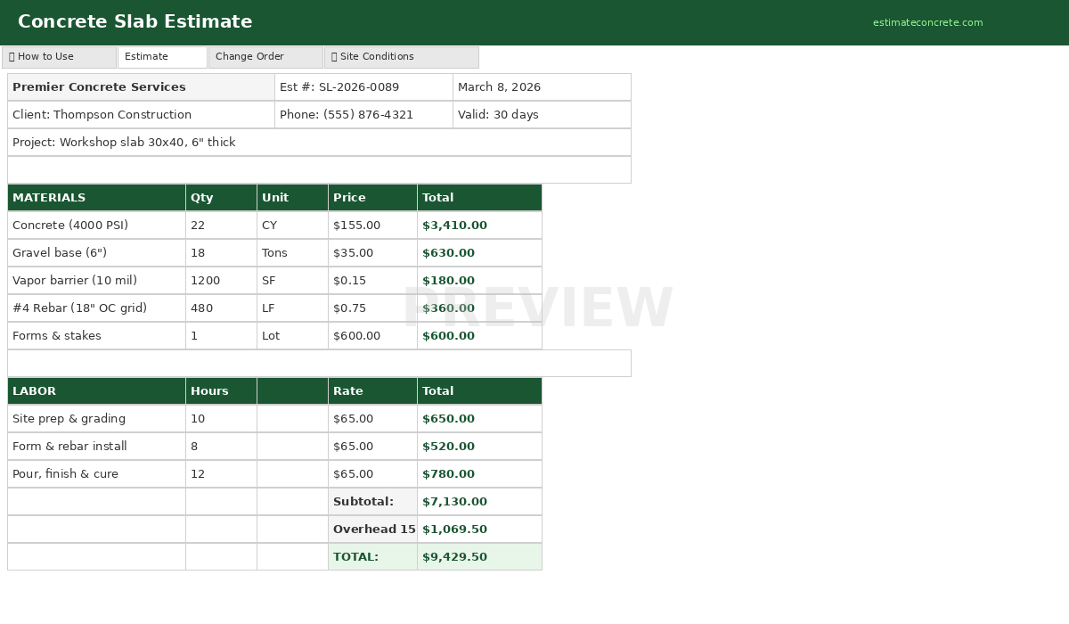Click the info icon on How to Use tab
Viewport: 1069px width, 624px height.
point(12,56)
